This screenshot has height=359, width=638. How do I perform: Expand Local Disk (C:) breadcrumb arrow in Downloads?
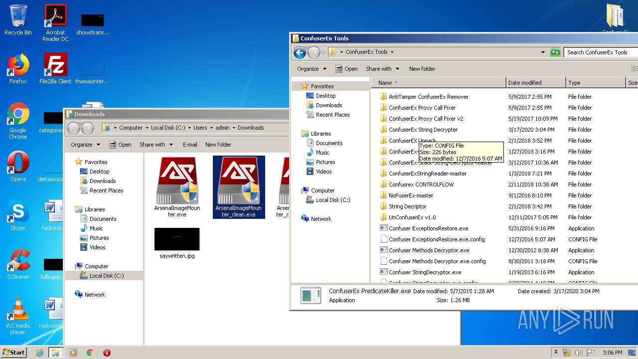pos(189,128)
